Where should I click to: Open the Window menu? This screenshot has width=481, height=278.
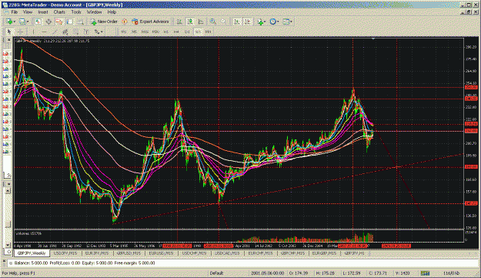(x=94, y=12)
